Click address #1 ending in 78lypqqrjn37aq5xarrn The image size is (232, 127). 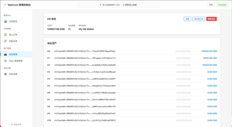tap(85, 58)
